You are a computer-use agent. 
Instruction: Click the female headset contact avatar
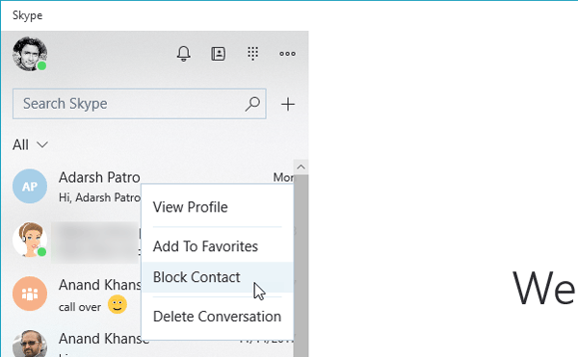(30, 240)
